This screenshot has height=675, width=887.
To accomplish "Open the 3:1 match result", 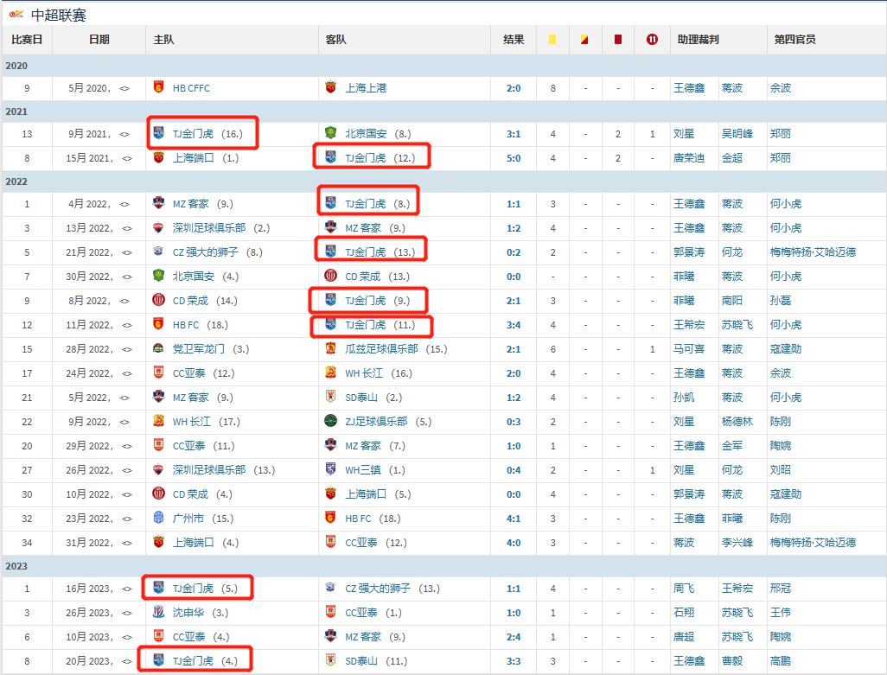I will [514, 134].
